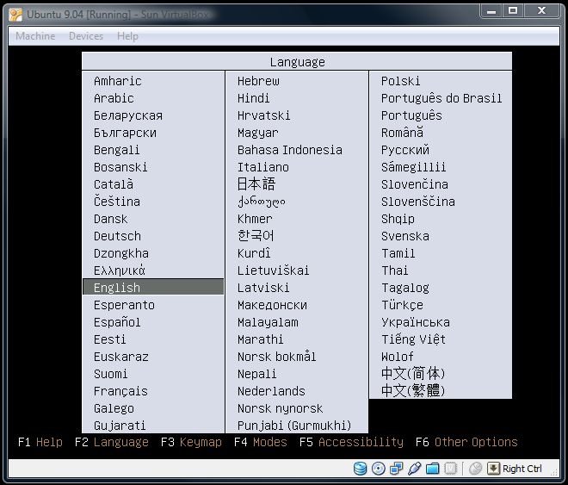
Task: Select Deutsch language
Action: pos(117,236)
